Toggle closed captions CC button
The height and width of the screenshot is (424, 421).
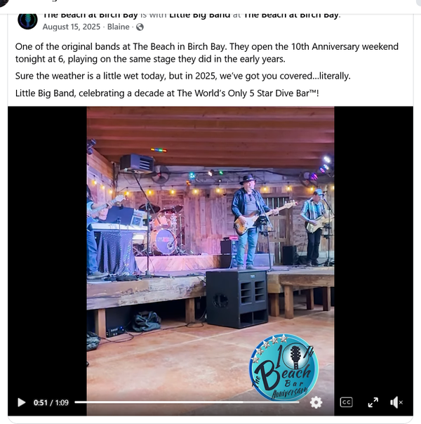pyautogui.click(x=346, y=402)
